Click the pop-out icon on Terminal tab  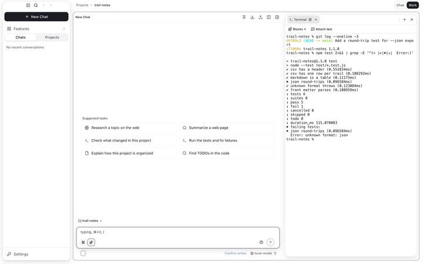click(310, 19)
